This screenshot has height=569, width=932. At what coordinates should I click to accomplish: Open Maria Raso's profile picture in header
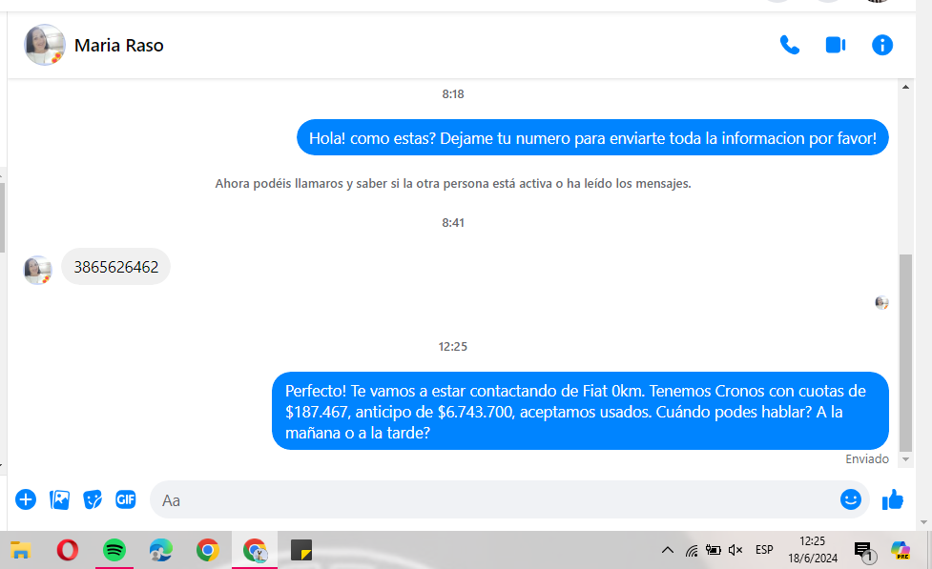click(x=45, y=45)
